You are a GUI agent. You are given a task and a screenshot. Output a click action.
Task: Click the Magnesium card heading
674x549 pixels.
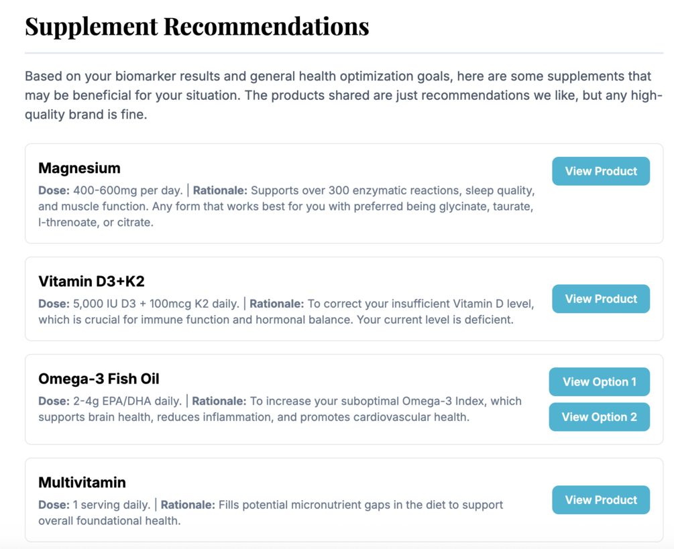(x=79, y=168)
